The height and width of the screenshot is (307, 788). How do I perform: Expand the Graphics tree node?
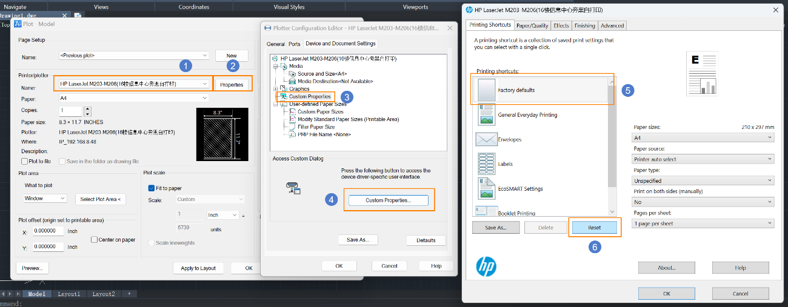[x=276, y=89]
